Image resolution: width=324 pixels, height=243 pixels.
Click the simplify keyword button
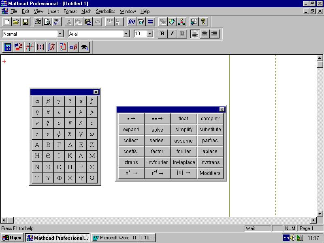(x=184, y=130)
